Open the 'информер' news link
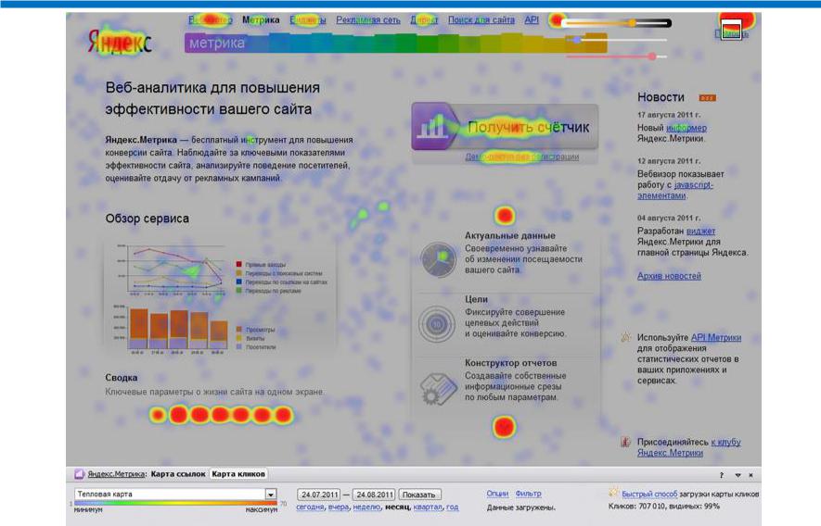The image size is (821, 526). [x=686, y=128]
